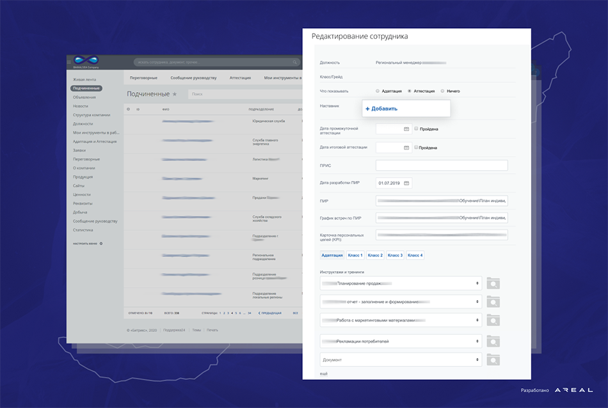This screenshot has height=408, width=608.
Task: Expand the Работа с маркетинговыми материалами dropdown
Action: pyautogui.click(x=401, y=320)
